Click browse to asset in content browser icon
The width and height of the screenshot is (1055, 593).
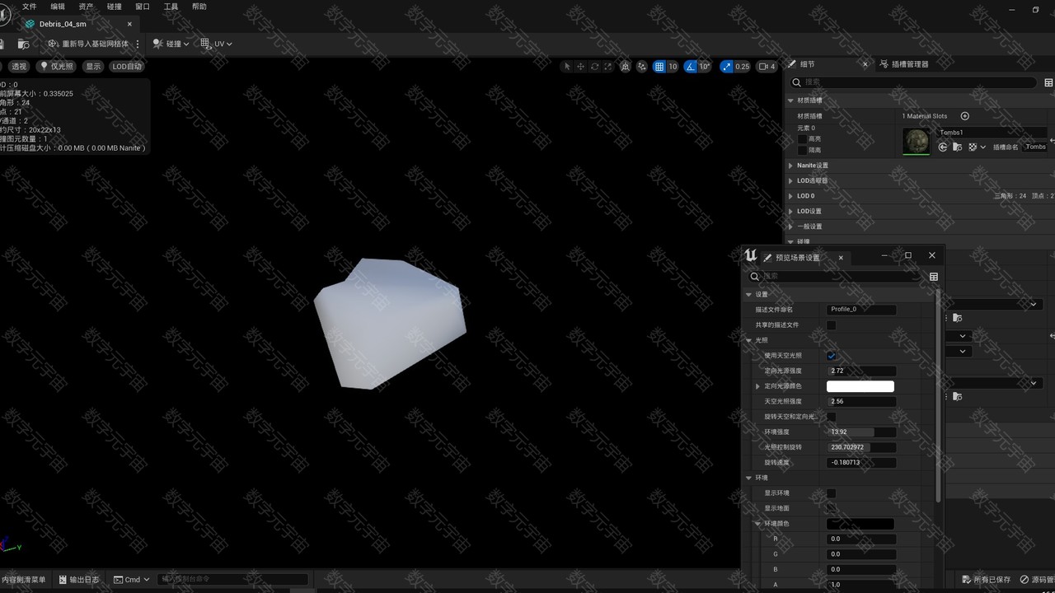point(957,147)
